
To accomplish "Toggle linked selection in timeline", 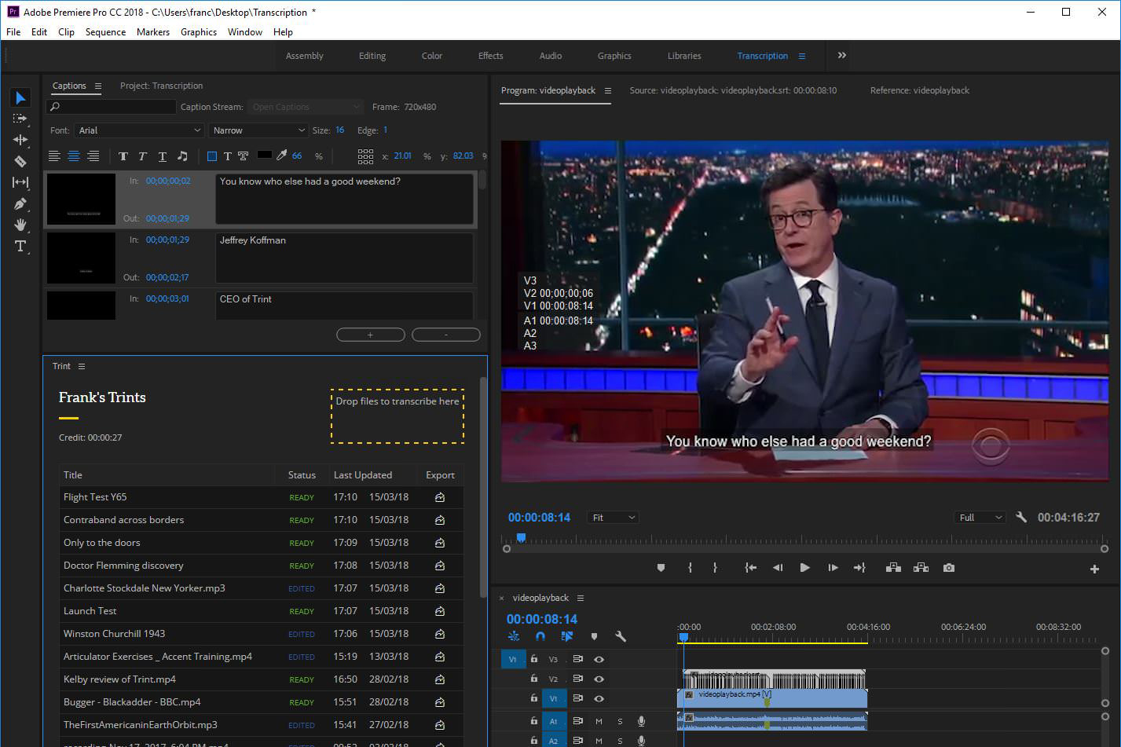I will [567, 636].
